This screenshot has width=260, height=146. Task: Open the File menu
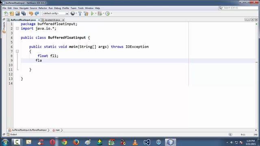pyautogui.click(x=4, y=8)
